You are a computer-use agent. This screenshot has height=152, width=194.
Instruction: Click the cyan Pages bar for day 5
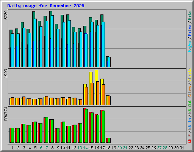[x=35, y=43]
